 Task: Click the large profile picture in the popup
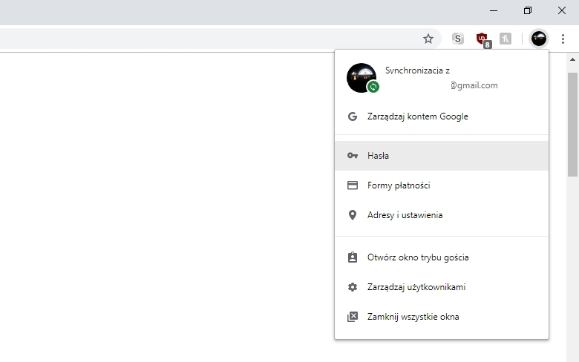tap(361, 77)
